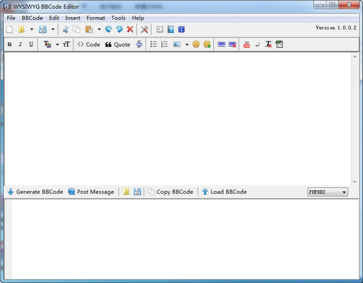This screenshot has width=363, height=283.
Task: Insert a numbered list
Action: (x=164, y=44)
